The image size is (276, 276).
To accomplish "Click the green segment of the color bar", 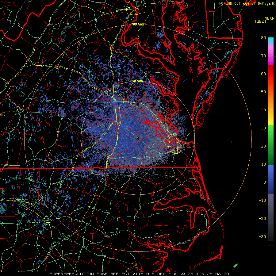I will [271, 145].
